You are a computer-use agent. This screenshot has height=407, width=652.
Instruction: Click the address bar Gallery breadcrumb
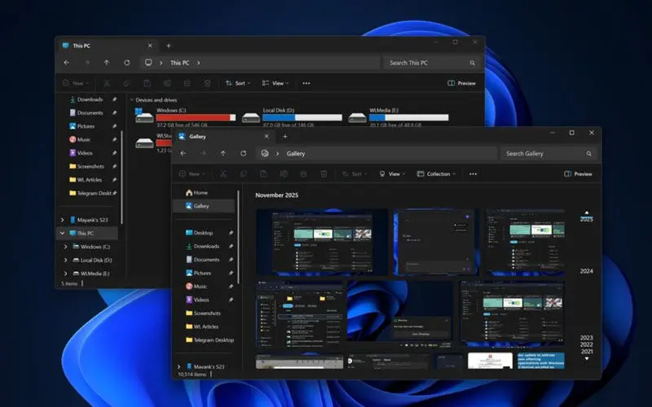coord(296,154)
